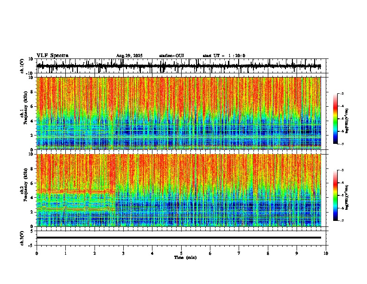Click the time axis tick label '10'
This screenshot has width=367, height=284.
click(x=326, y=253)
